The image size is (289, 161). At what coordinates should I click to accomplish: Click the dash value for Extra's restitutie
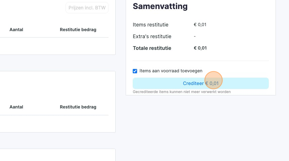195,36
